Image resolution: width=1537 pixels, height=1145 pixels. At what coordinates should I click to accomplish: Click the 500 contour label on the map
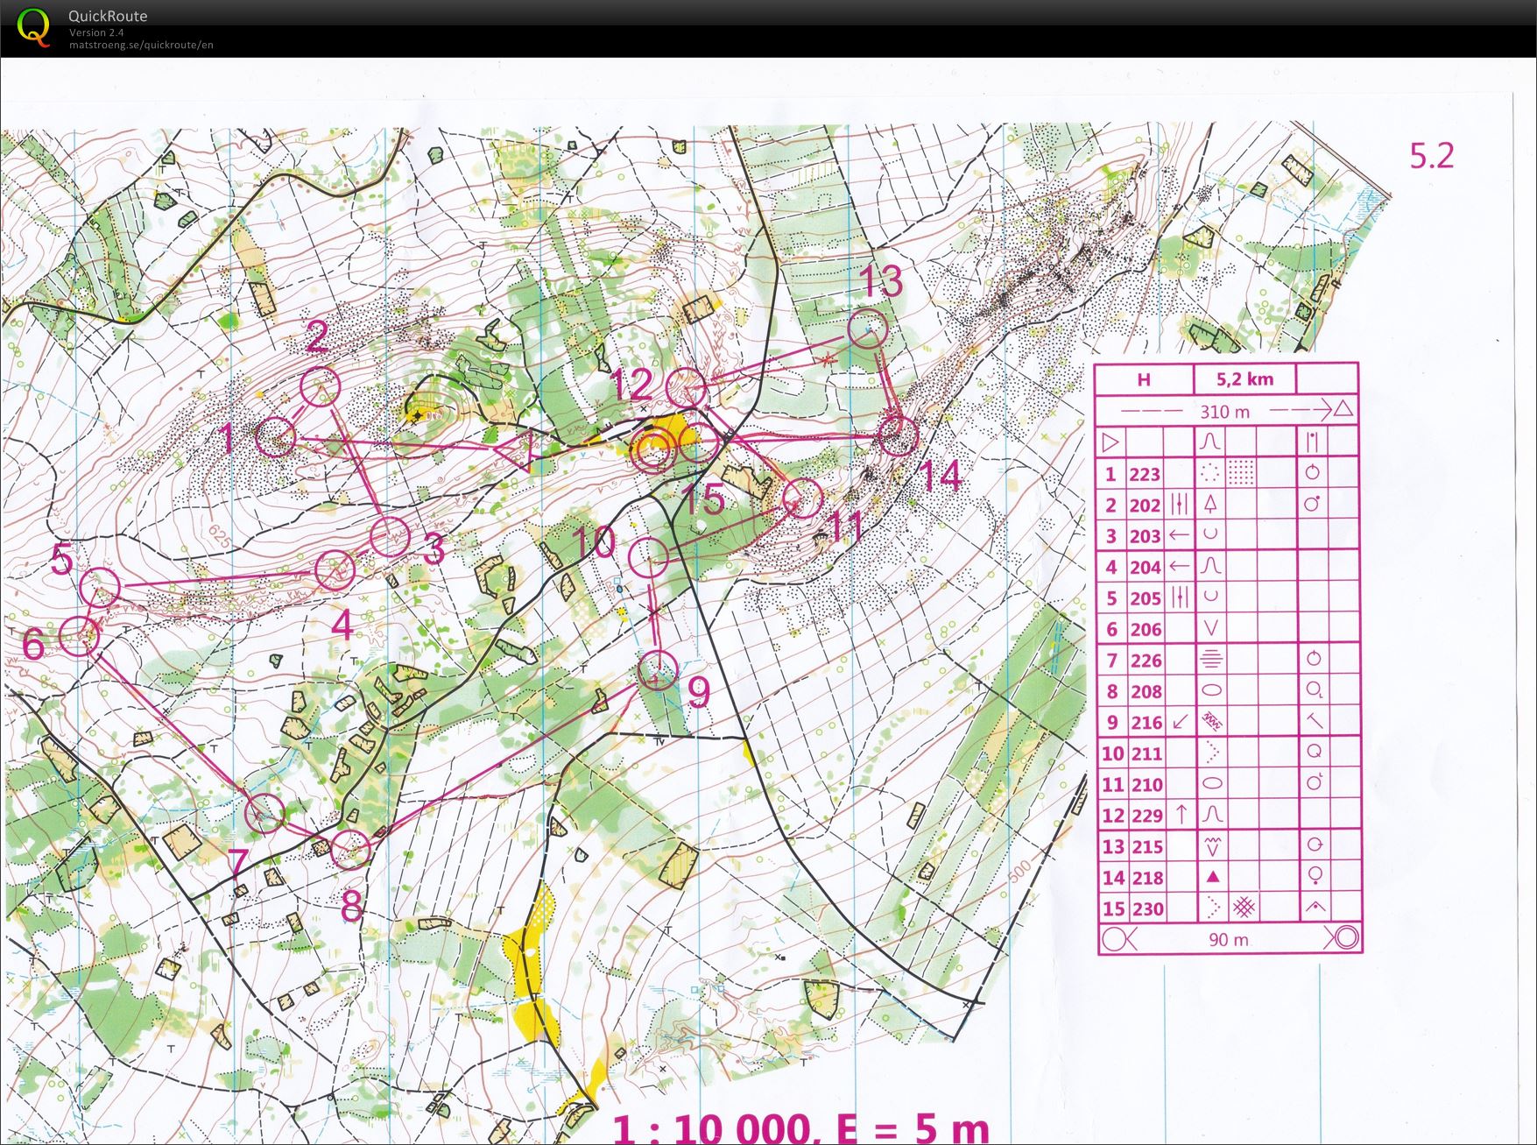click(x=1019, y=873)
